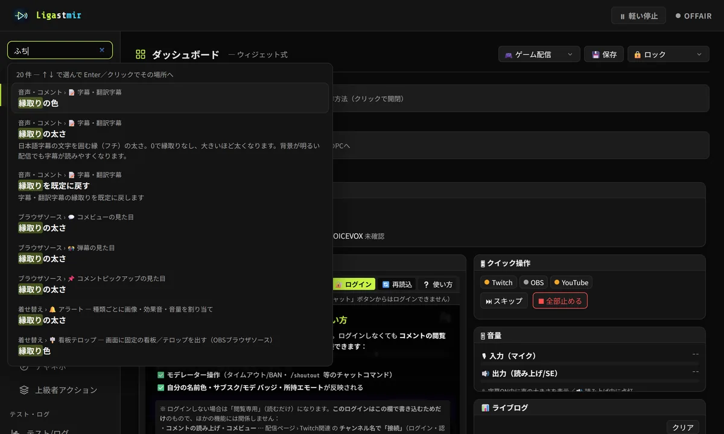
Task: Click the bell icon beside アラート
Action: 52,309
